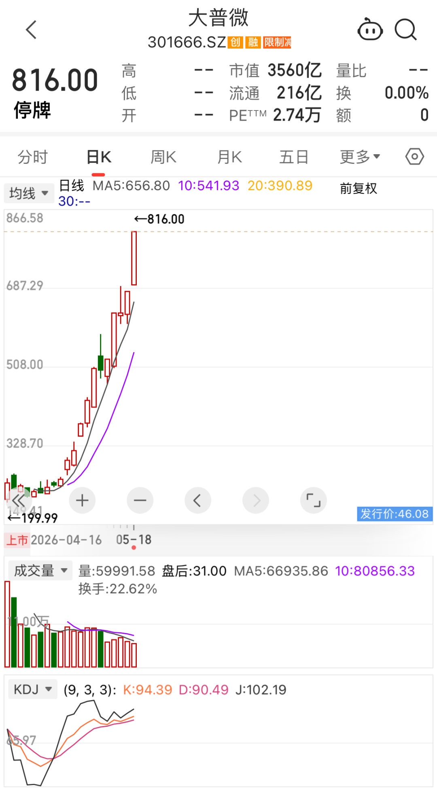This screenshot has height=788, width=437.
Task: Zoom out the chart with minus button
Action: 140,501
